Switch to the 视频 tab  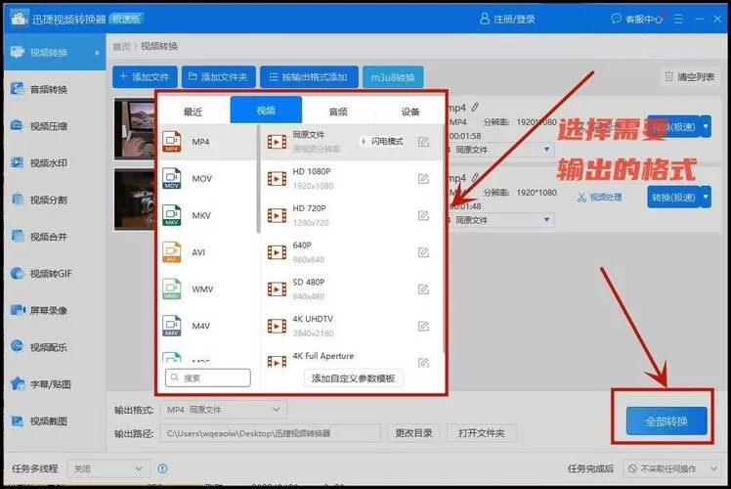[x=266, y=110]
